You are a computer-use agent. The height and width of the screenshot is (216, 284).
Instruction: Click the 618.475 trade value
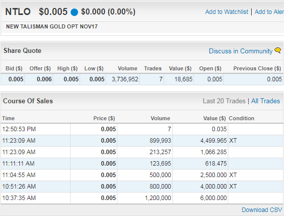[x=216, y=164]
